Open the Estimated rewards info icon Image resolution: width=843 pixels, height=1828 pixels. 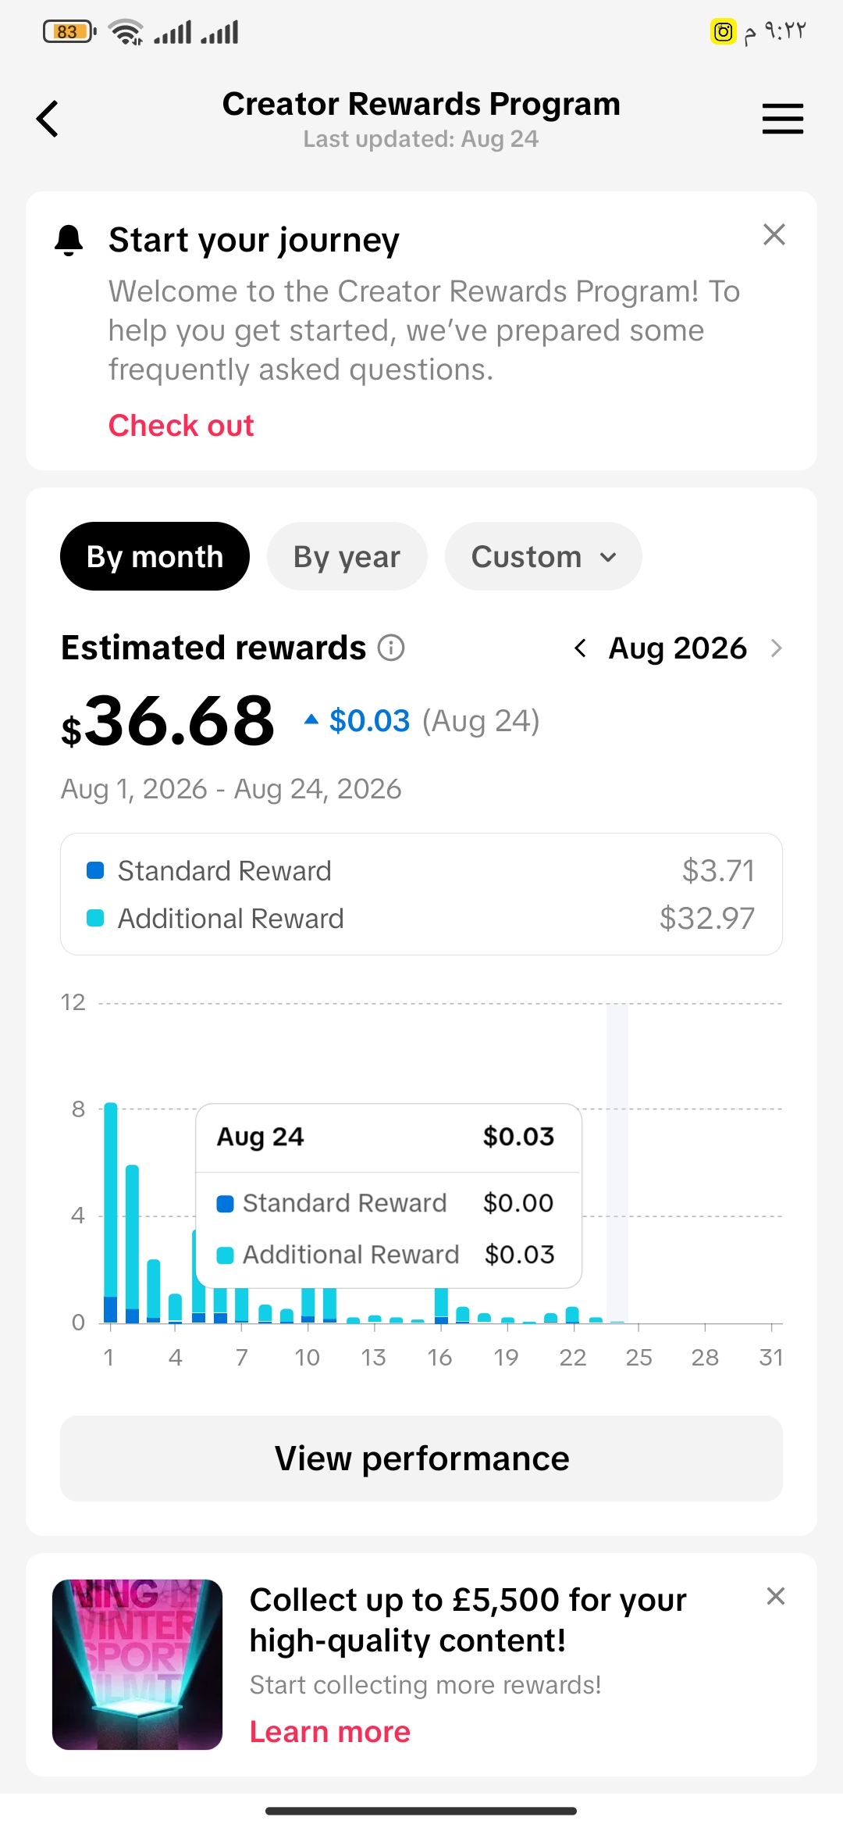tap(391, 648)
